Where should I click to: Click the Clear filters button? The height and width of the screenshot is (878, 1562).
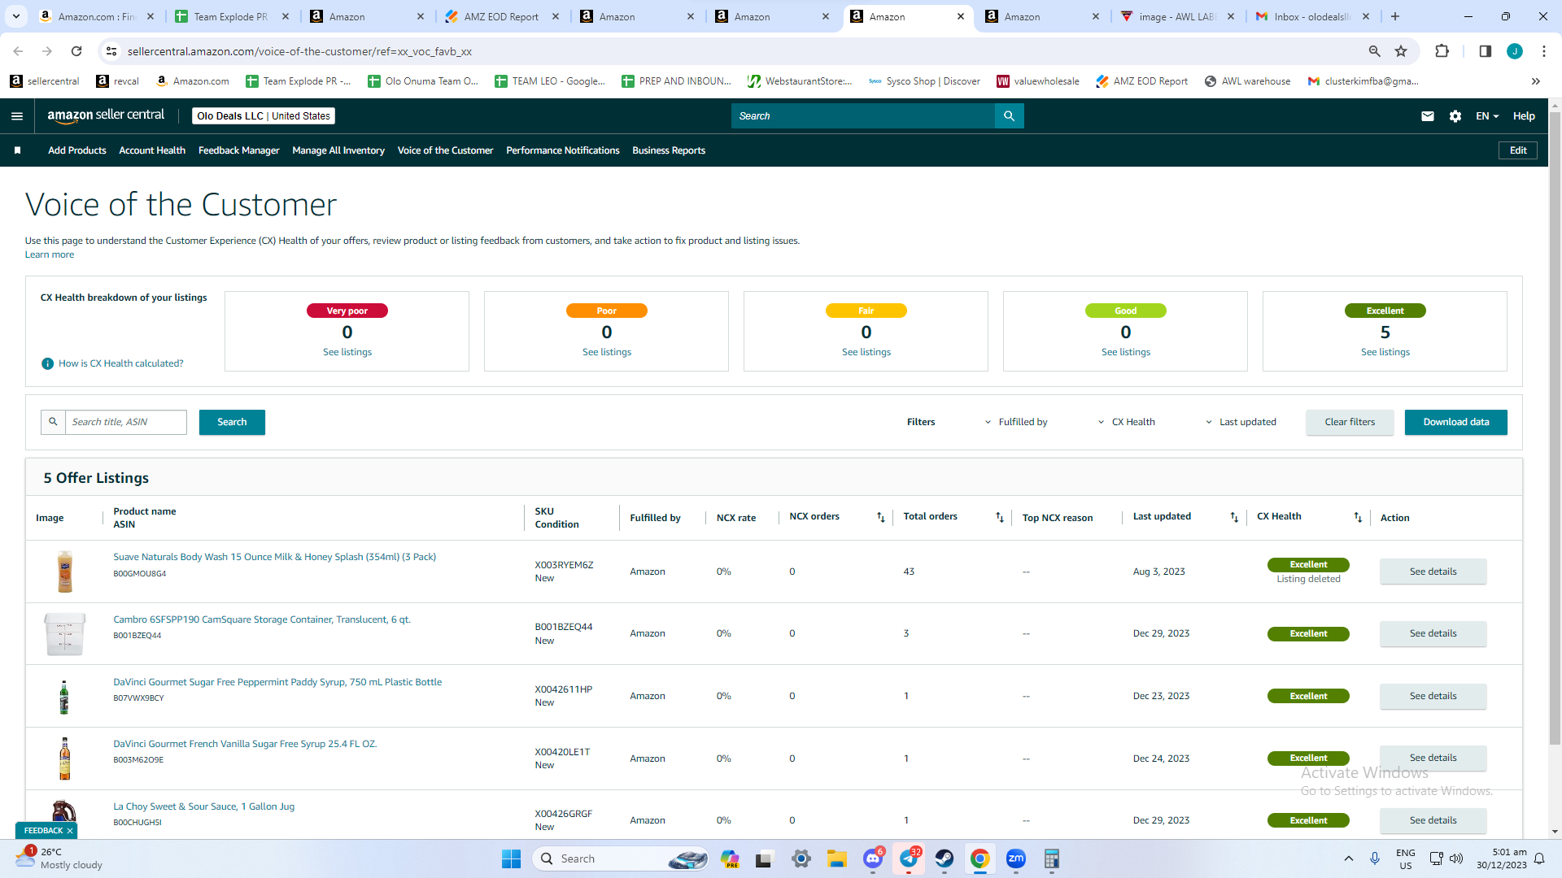pos(1350,422)
